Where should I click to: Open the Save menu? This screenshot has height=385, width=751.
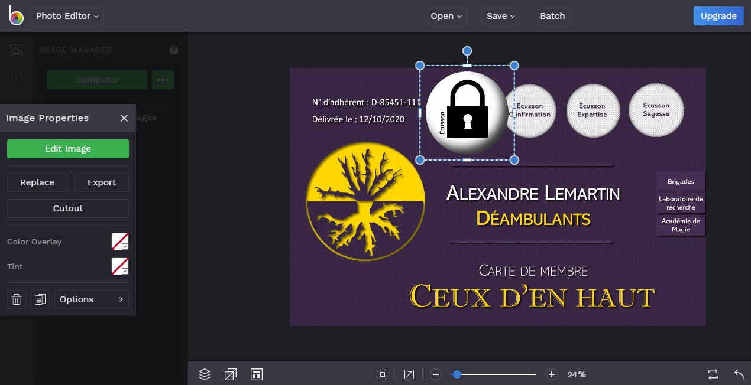(x=500, y=16)
